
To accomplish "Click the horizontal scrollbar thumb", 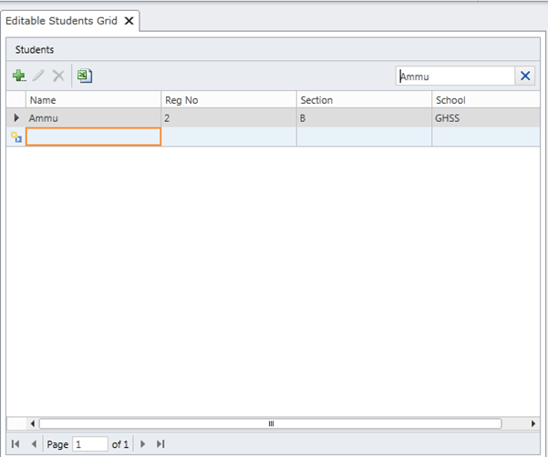I will (271, 423).
